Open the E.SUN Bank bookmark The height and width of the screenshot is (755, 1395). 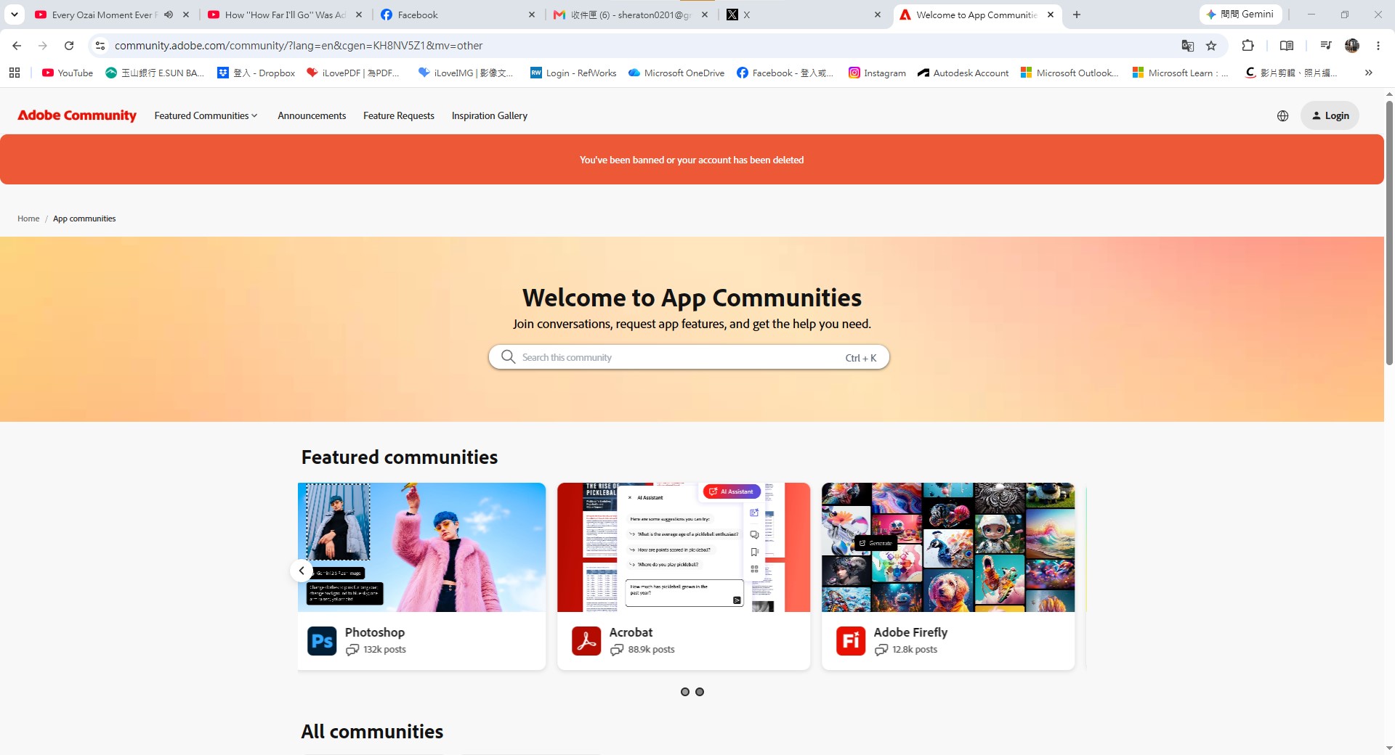pyautogui.click(x=155, y=73)
